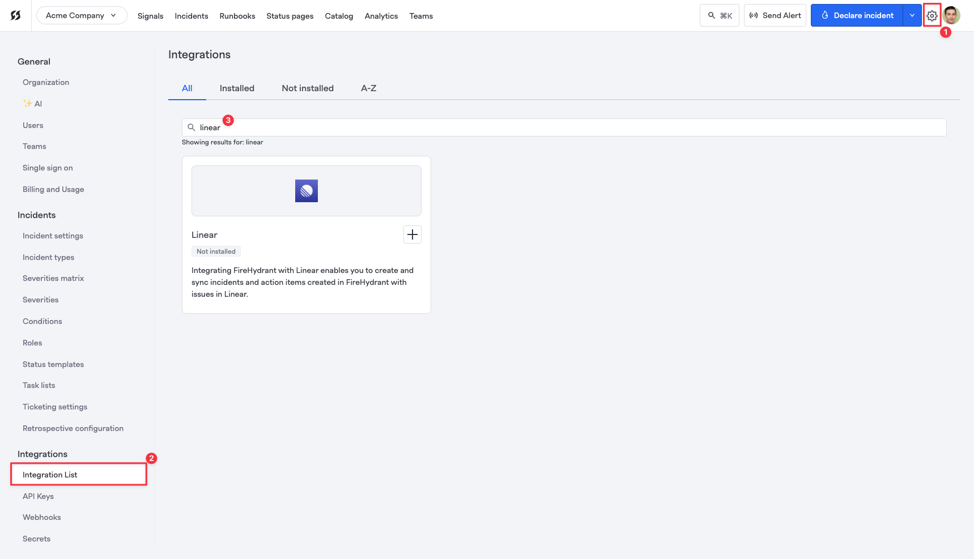Click the sparkle icon beside AI
Image resolution: width=974 pixels, height=559 pixels.
click(27, 103)
